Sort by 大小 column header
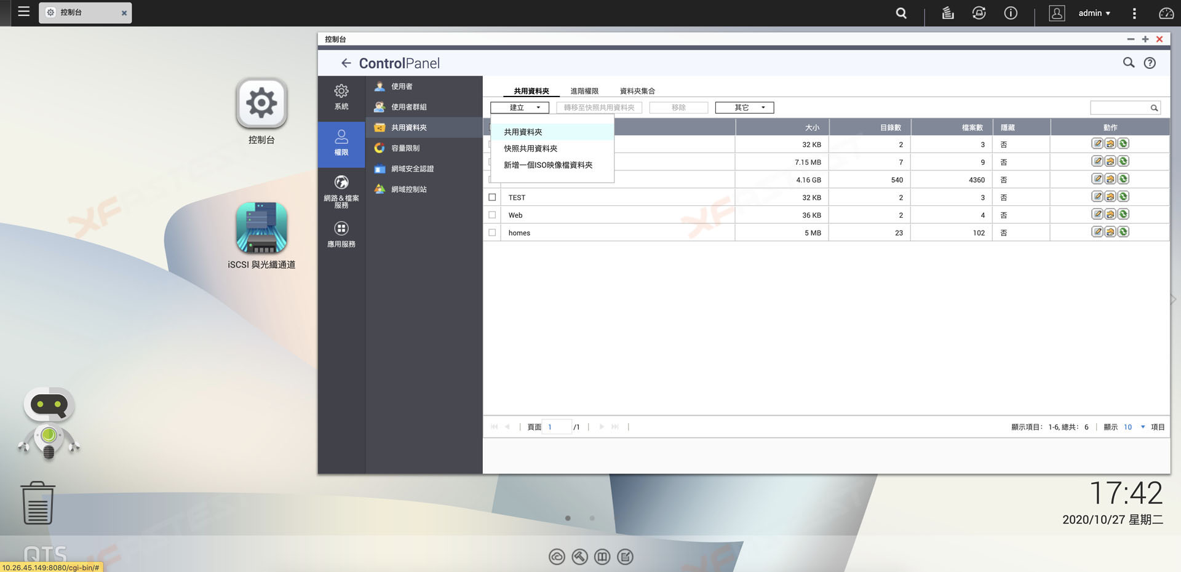 [x=782, y=127]
